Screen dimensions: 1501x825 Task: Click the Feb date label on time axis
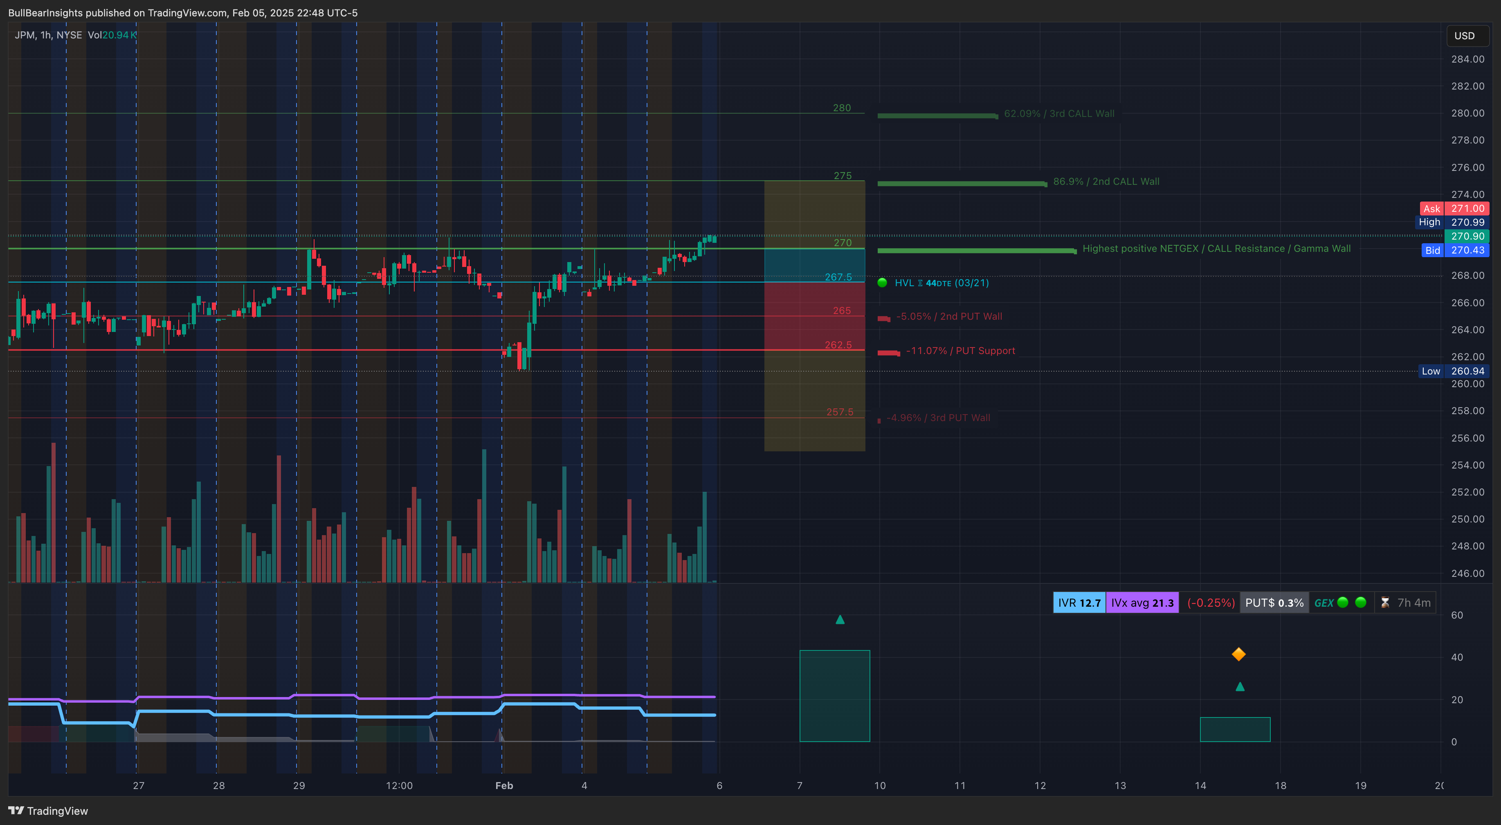504,785
